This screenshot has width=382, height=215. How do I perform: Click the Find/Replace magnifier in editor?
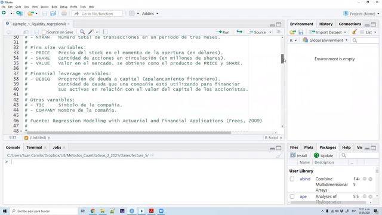click(82, 32)
